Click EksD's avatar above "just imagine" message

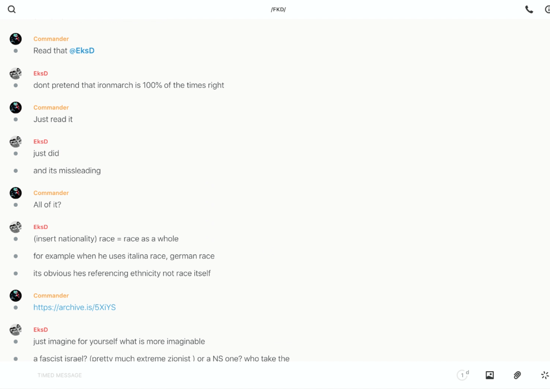click(16, 330)
